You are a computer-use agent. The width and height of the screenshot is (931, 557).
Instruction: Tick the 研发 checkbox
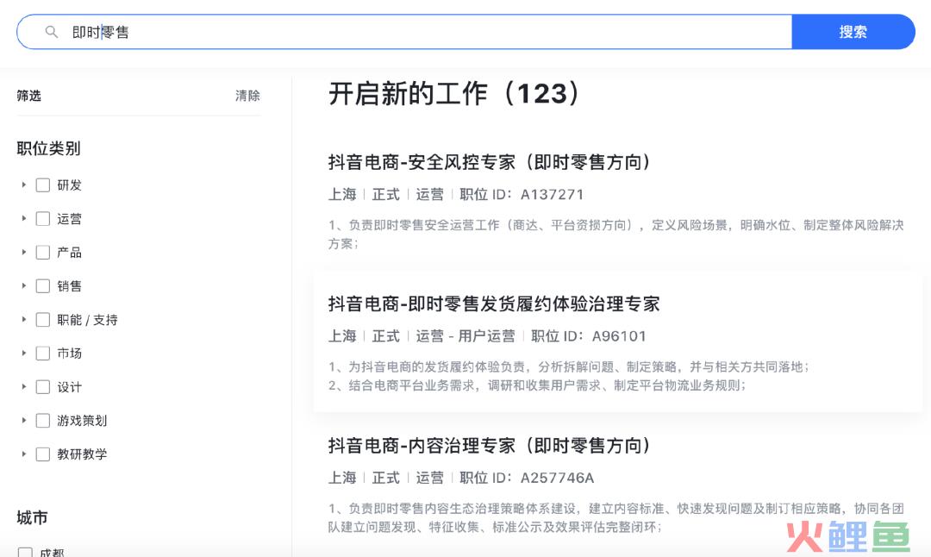tap(43, 185)
